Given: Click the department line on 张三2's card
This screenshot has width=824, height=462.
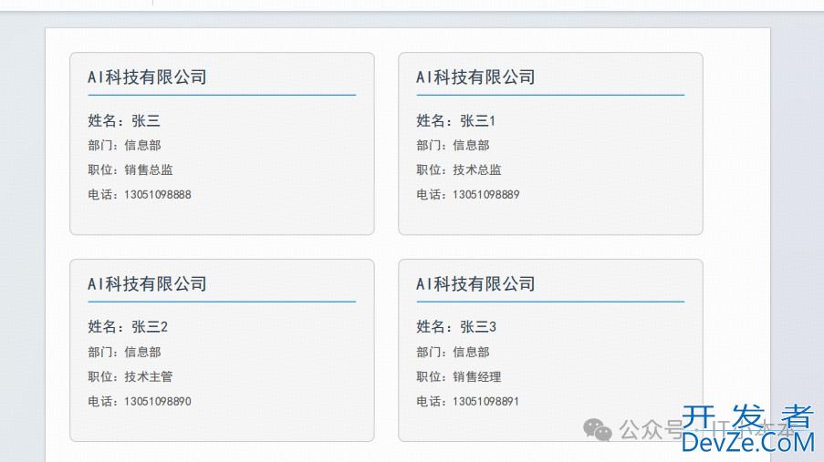Looking at the screenshot, I should point(125,352).
